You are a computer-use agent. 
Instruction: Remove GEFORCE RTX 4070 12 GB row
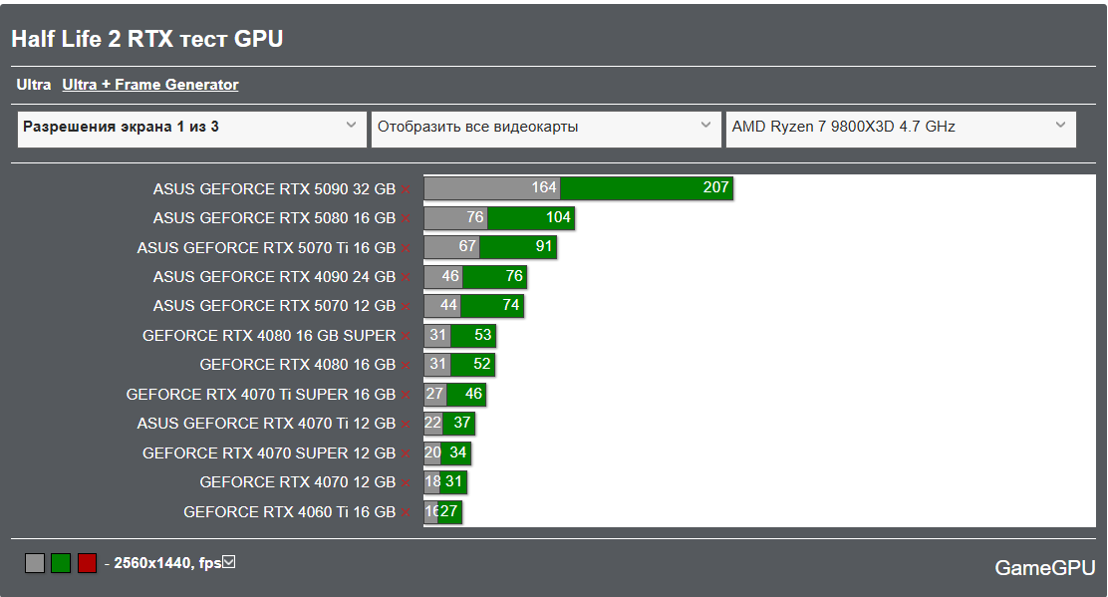click(x=406, y=482)
